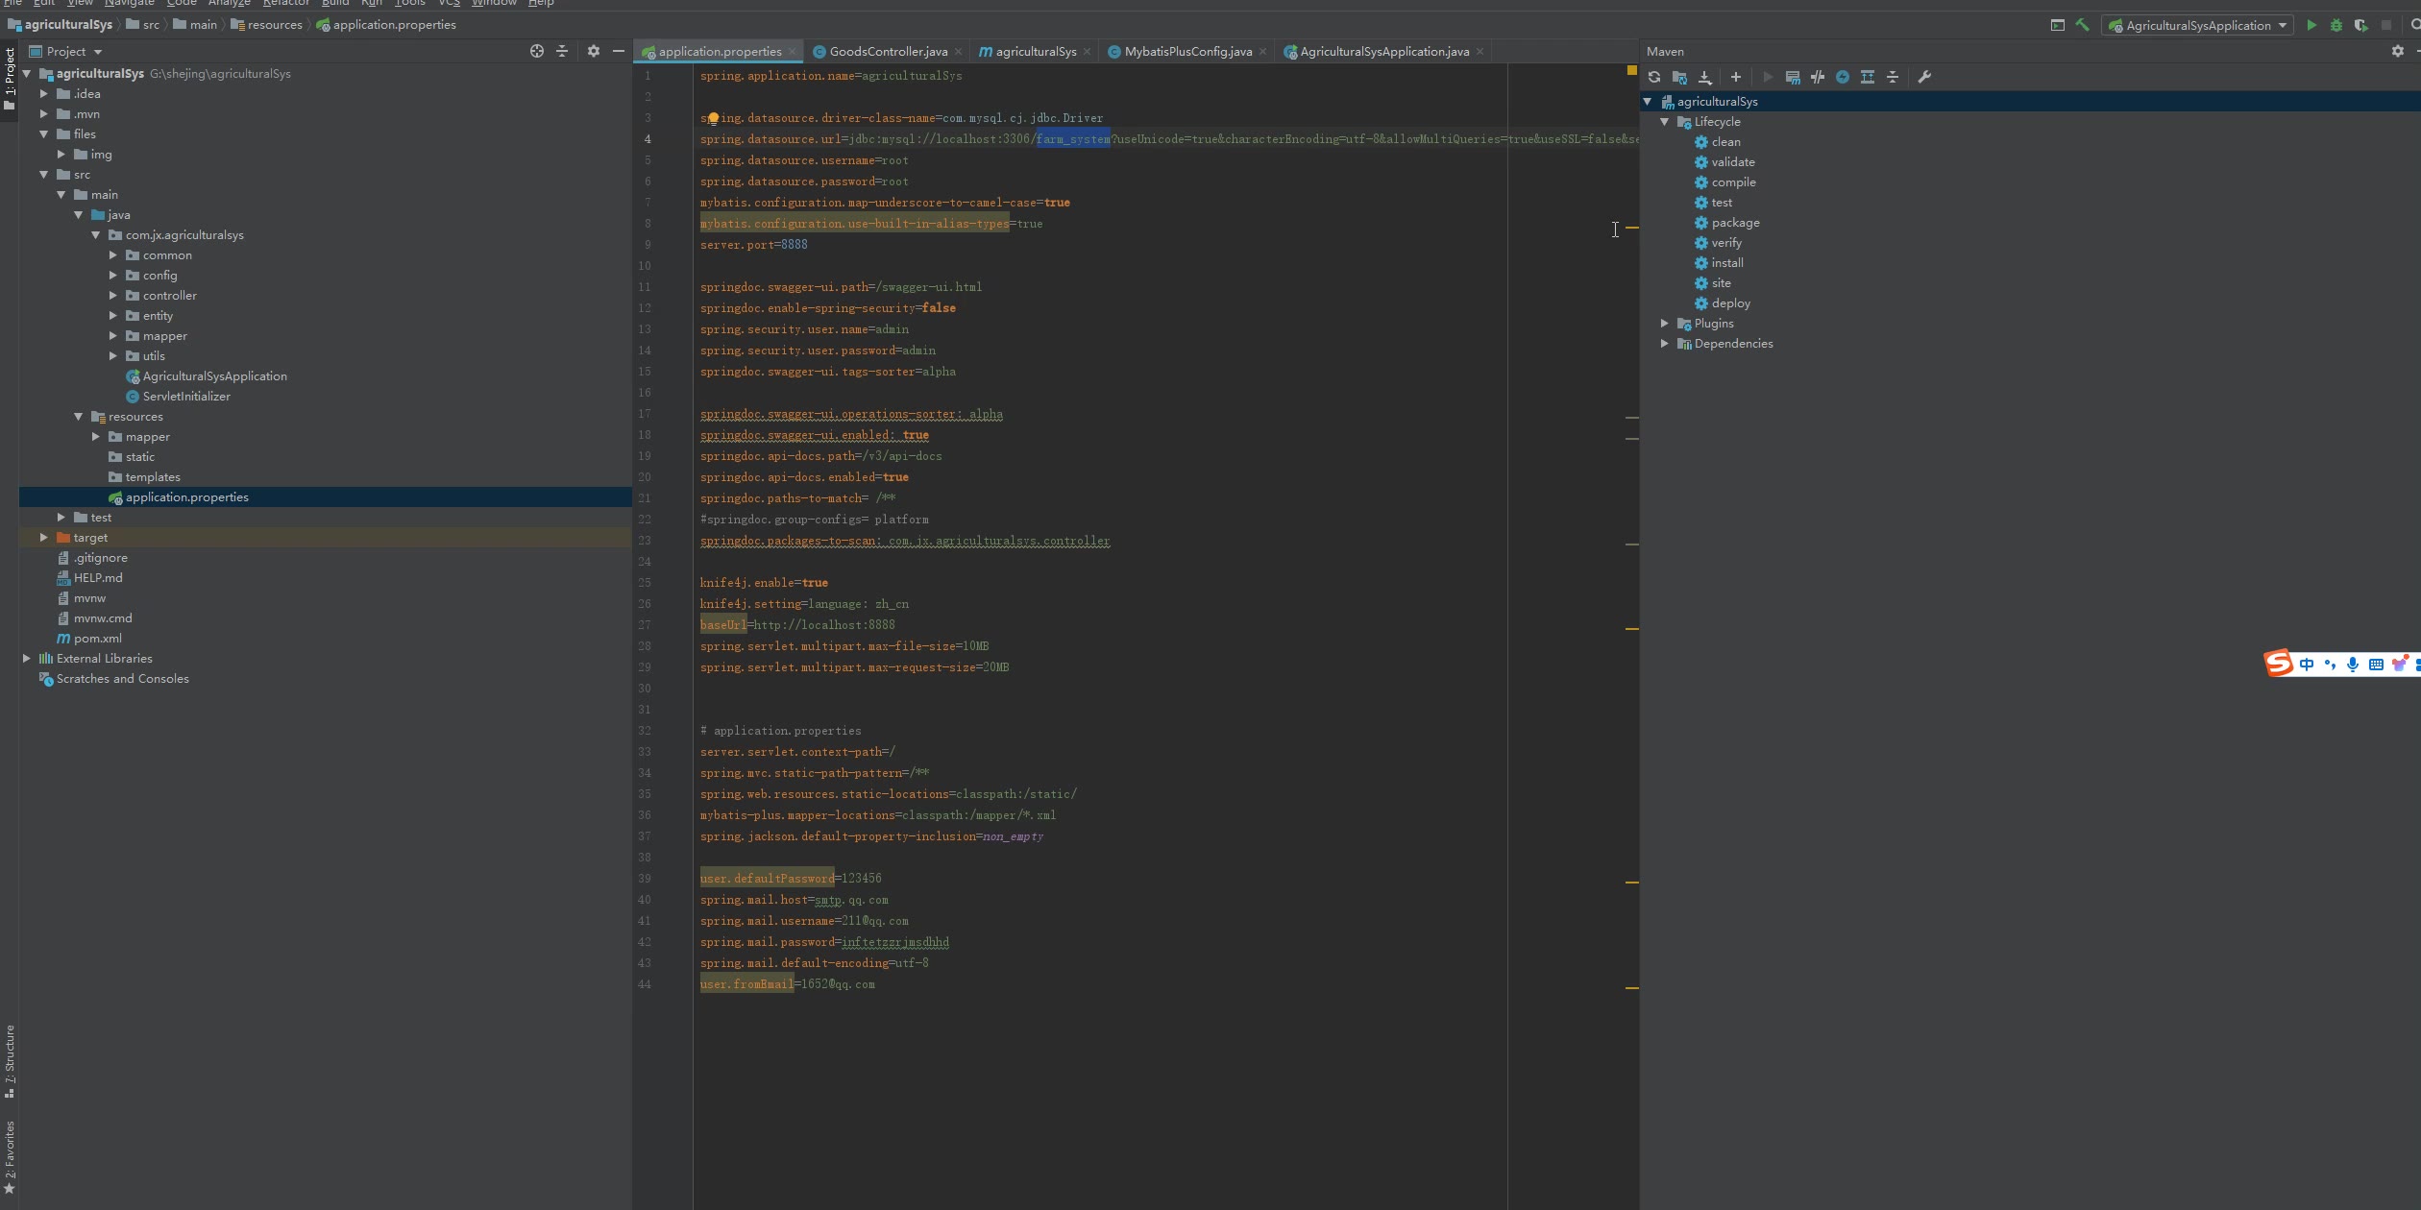Open the MybatisPlusConfig.java tab
Screen dimensions: 2421x1210
pos(1187,51)
